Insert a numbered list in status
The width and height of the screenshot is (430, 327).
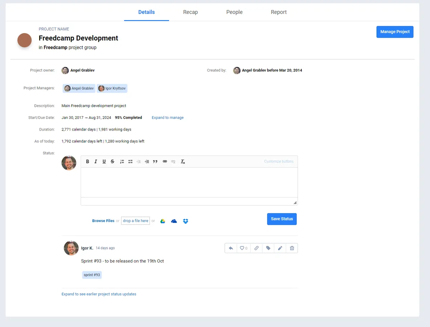coord(122,162)
